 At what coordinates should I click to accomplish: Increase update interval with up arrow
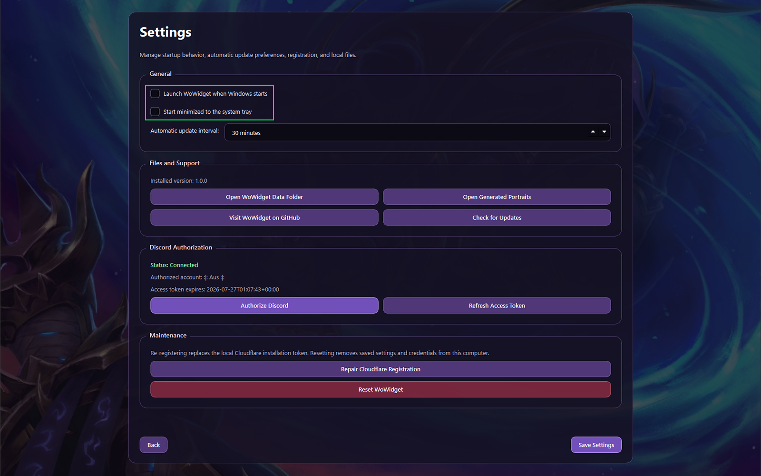[593, 132]
